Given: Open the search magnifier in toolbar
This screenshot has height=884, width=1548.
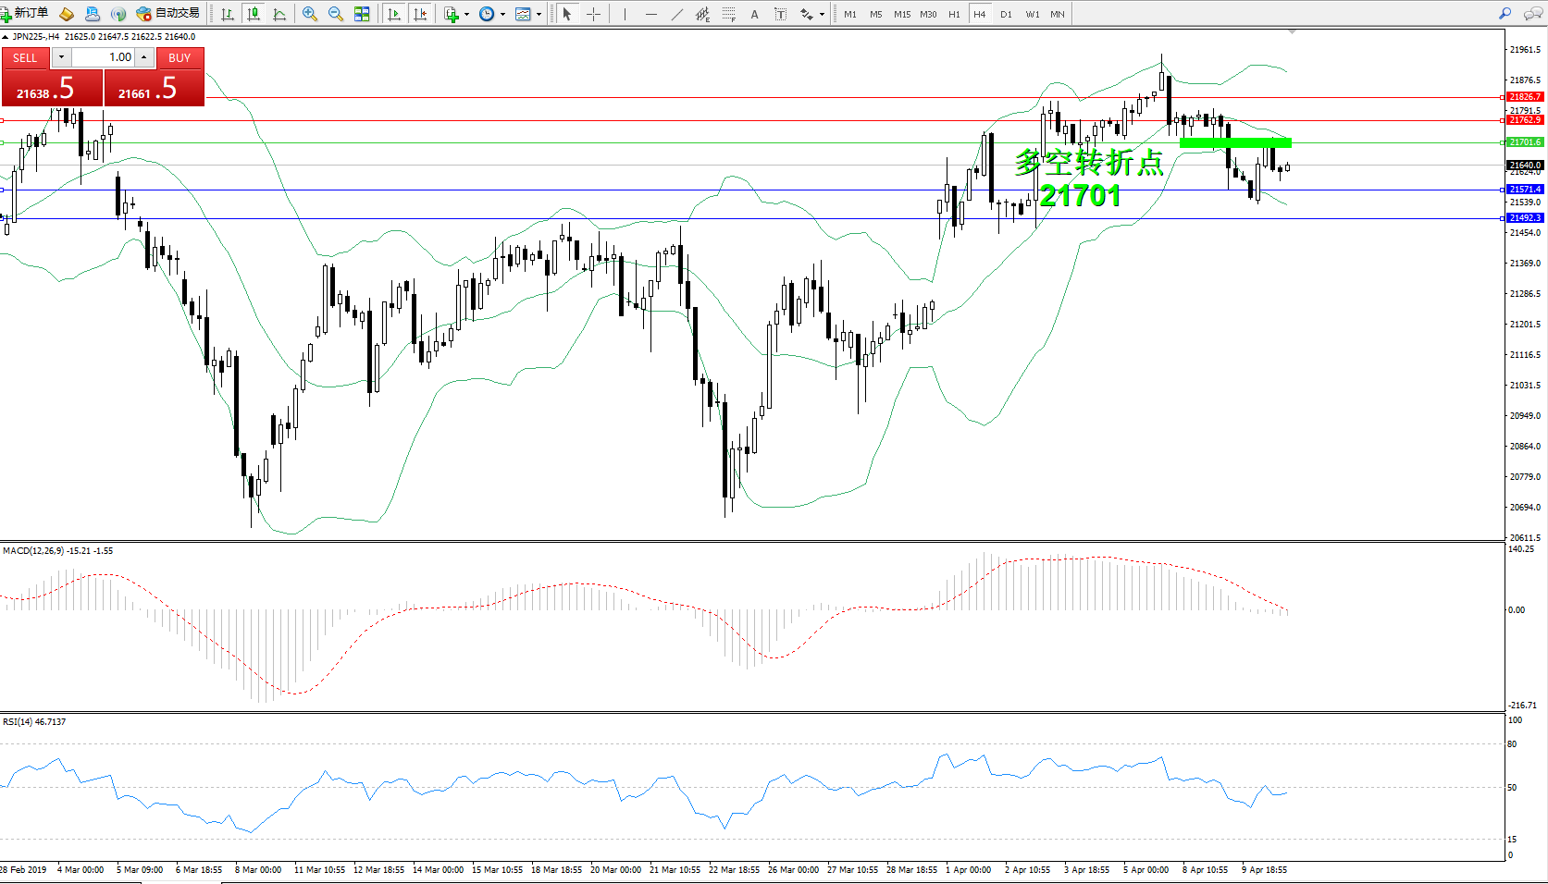Looking at the screenshot, I should [1505, 14].
